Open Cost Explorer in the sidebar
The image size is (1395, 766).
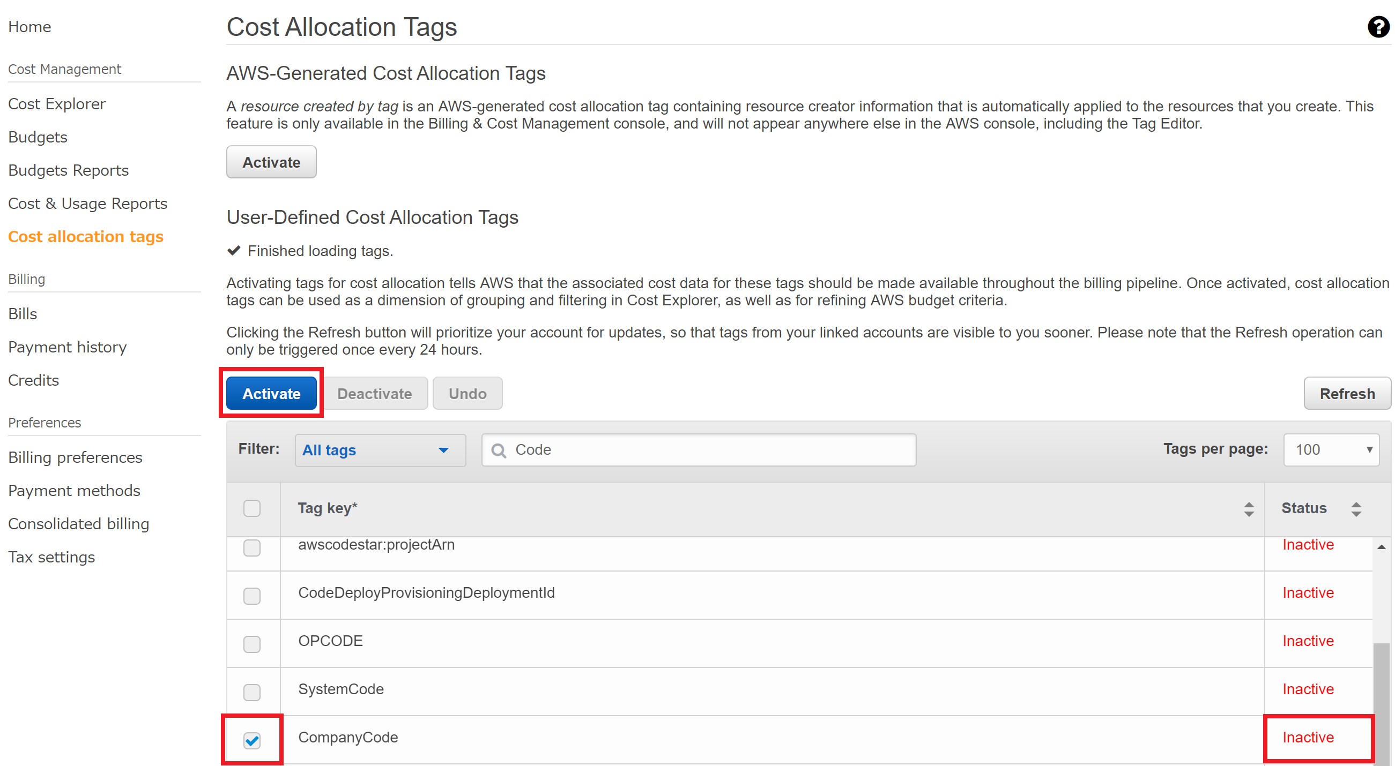pos(57,104)
